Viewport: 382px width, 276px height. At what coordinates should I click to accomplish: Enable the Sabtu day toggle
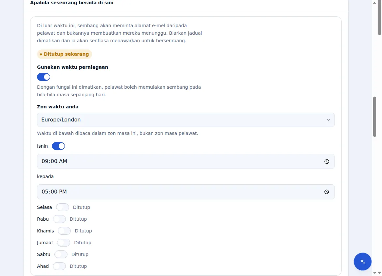pos(61,254)
